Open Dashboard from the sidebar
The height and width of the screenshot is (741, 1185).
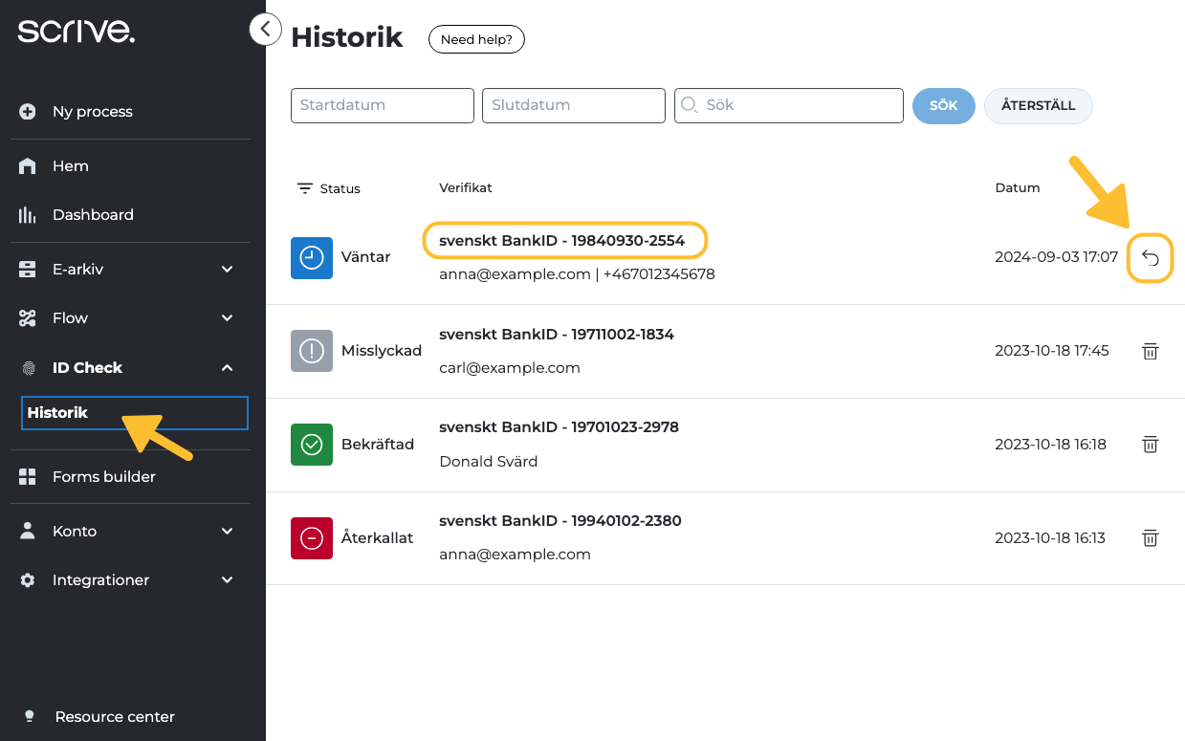(x=93, y=215)
